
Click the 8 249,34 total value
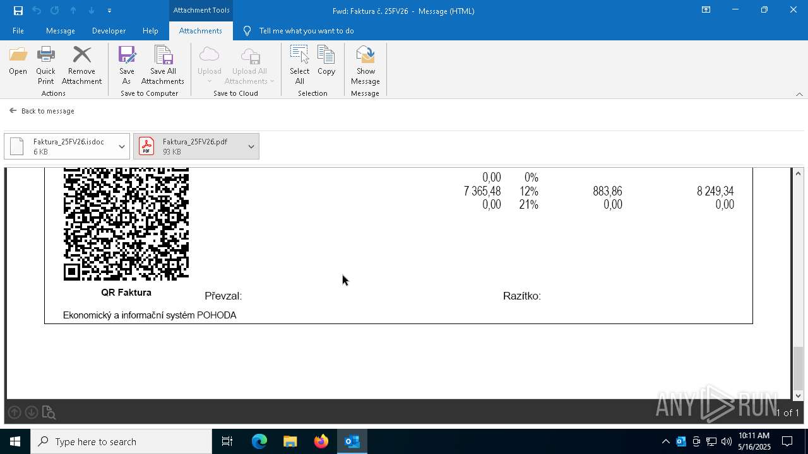point(715,191)
